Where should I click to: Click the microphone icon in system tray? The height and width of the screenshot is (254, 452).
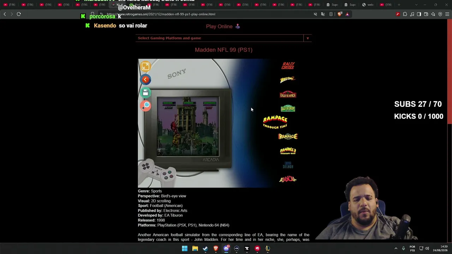tap(403, 248)
